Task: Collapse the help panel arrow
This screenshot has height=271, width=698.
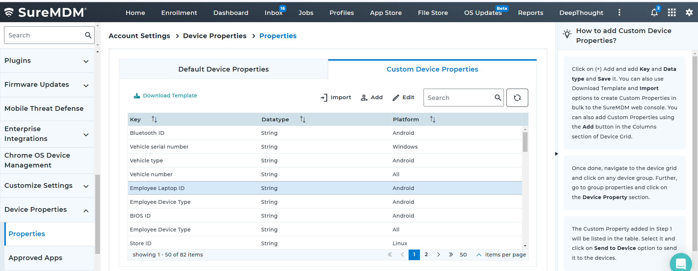Action: pyautogui.click(x=556, y=154)
